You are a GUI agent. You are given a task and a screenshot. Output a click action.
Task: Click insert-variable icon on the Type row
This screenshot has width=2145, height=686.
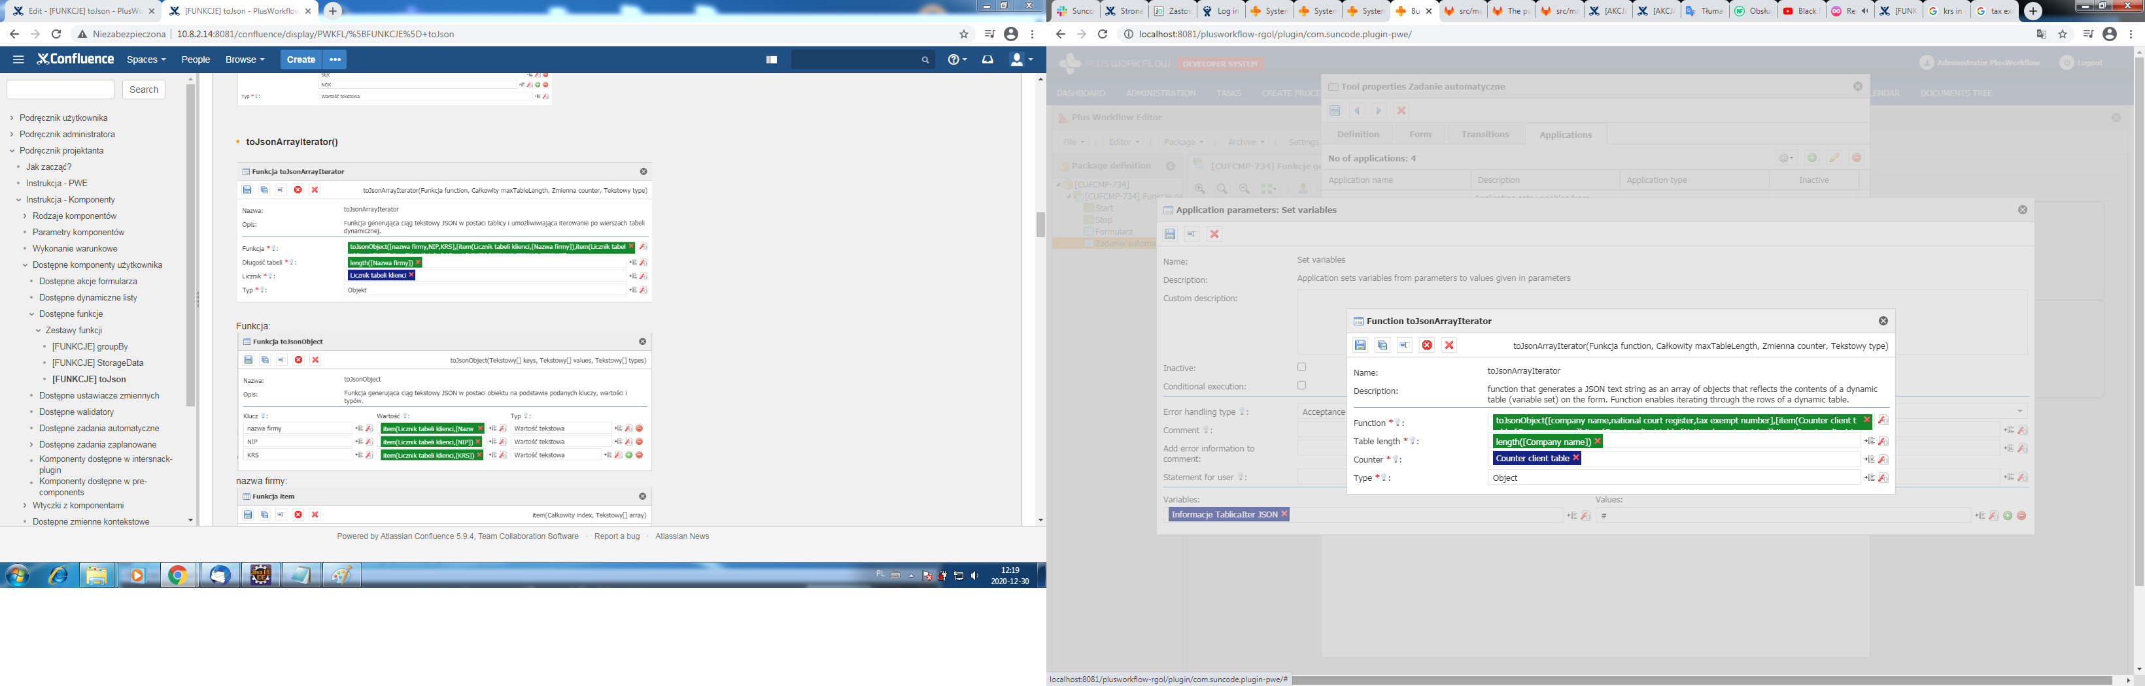pos(1870,478)
